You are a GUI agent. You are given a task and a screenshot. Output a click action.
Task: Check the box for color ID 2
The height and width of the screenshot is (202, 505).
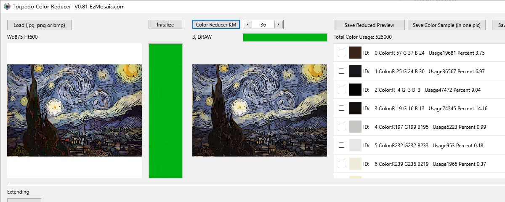tap(342, 90)
